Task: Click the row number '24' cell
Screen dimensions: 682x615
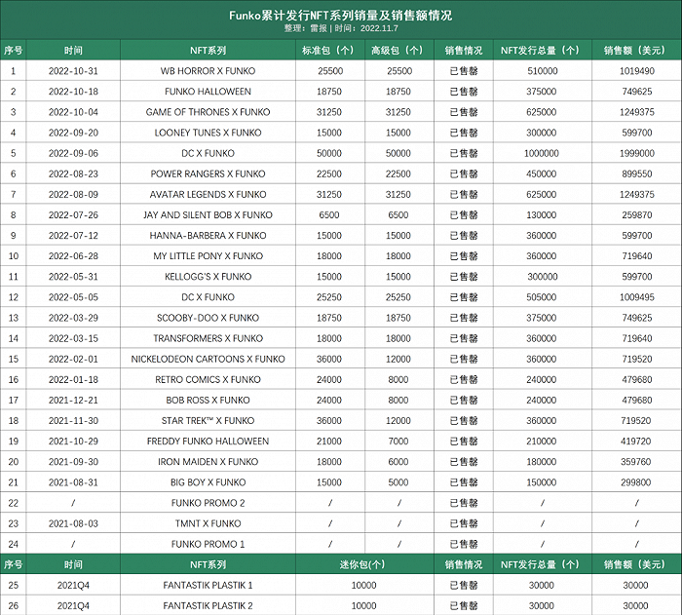Action: [x=14, y=544]
